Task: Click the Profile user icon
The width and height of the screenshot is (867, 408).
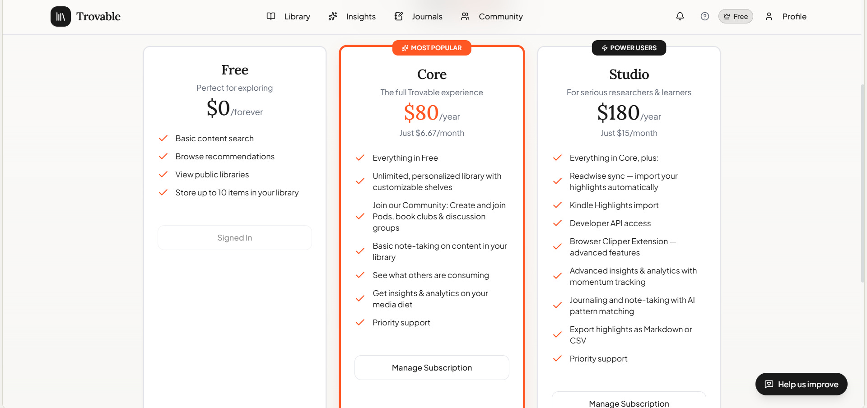Action: click(x=769, y=16)
